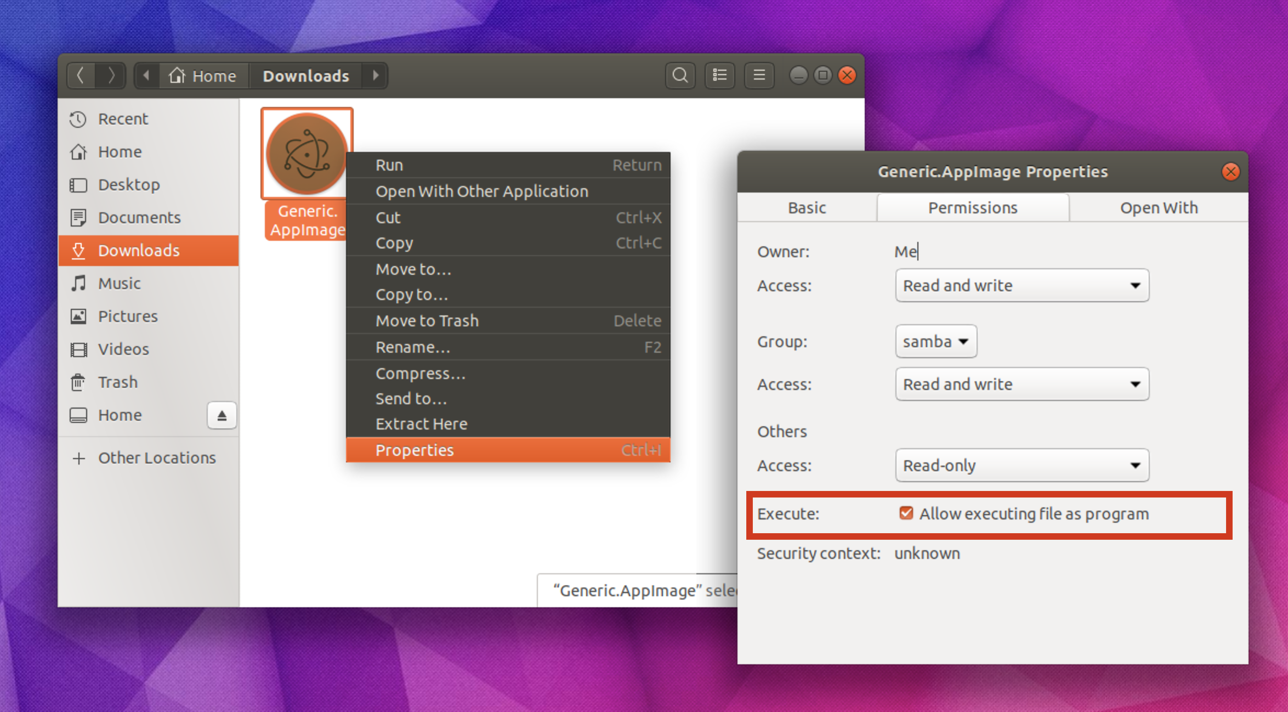Click Home in the path bar

point(203,76)
